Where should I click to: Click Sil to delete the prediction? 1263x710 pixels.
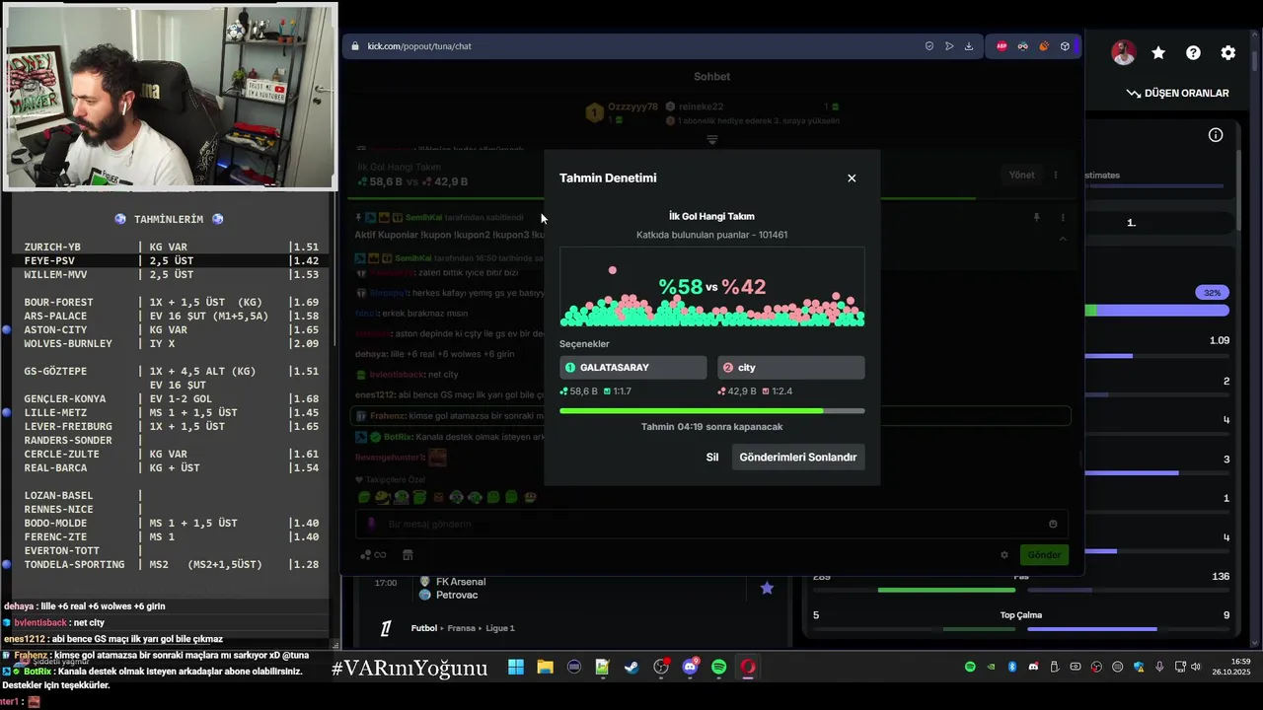tap(712, 457)
